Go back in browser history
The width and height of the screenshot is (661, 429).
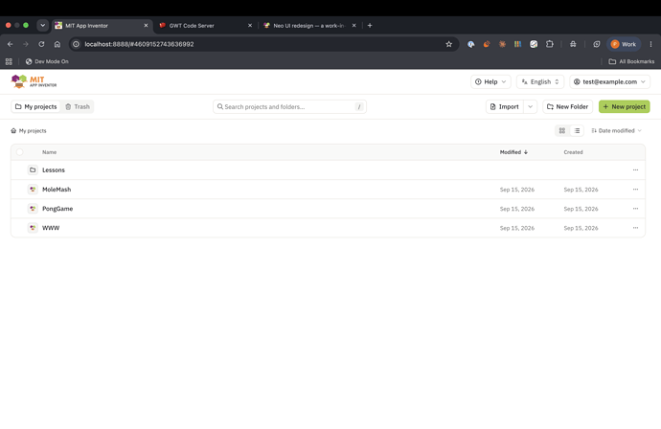[11, 44]
